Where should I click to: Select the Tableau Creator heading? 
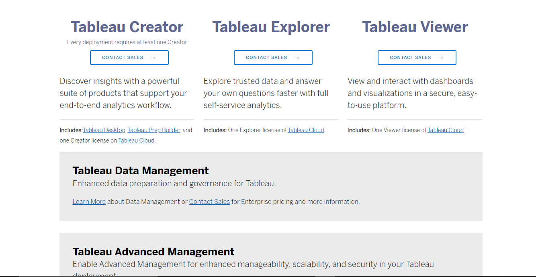127,27
